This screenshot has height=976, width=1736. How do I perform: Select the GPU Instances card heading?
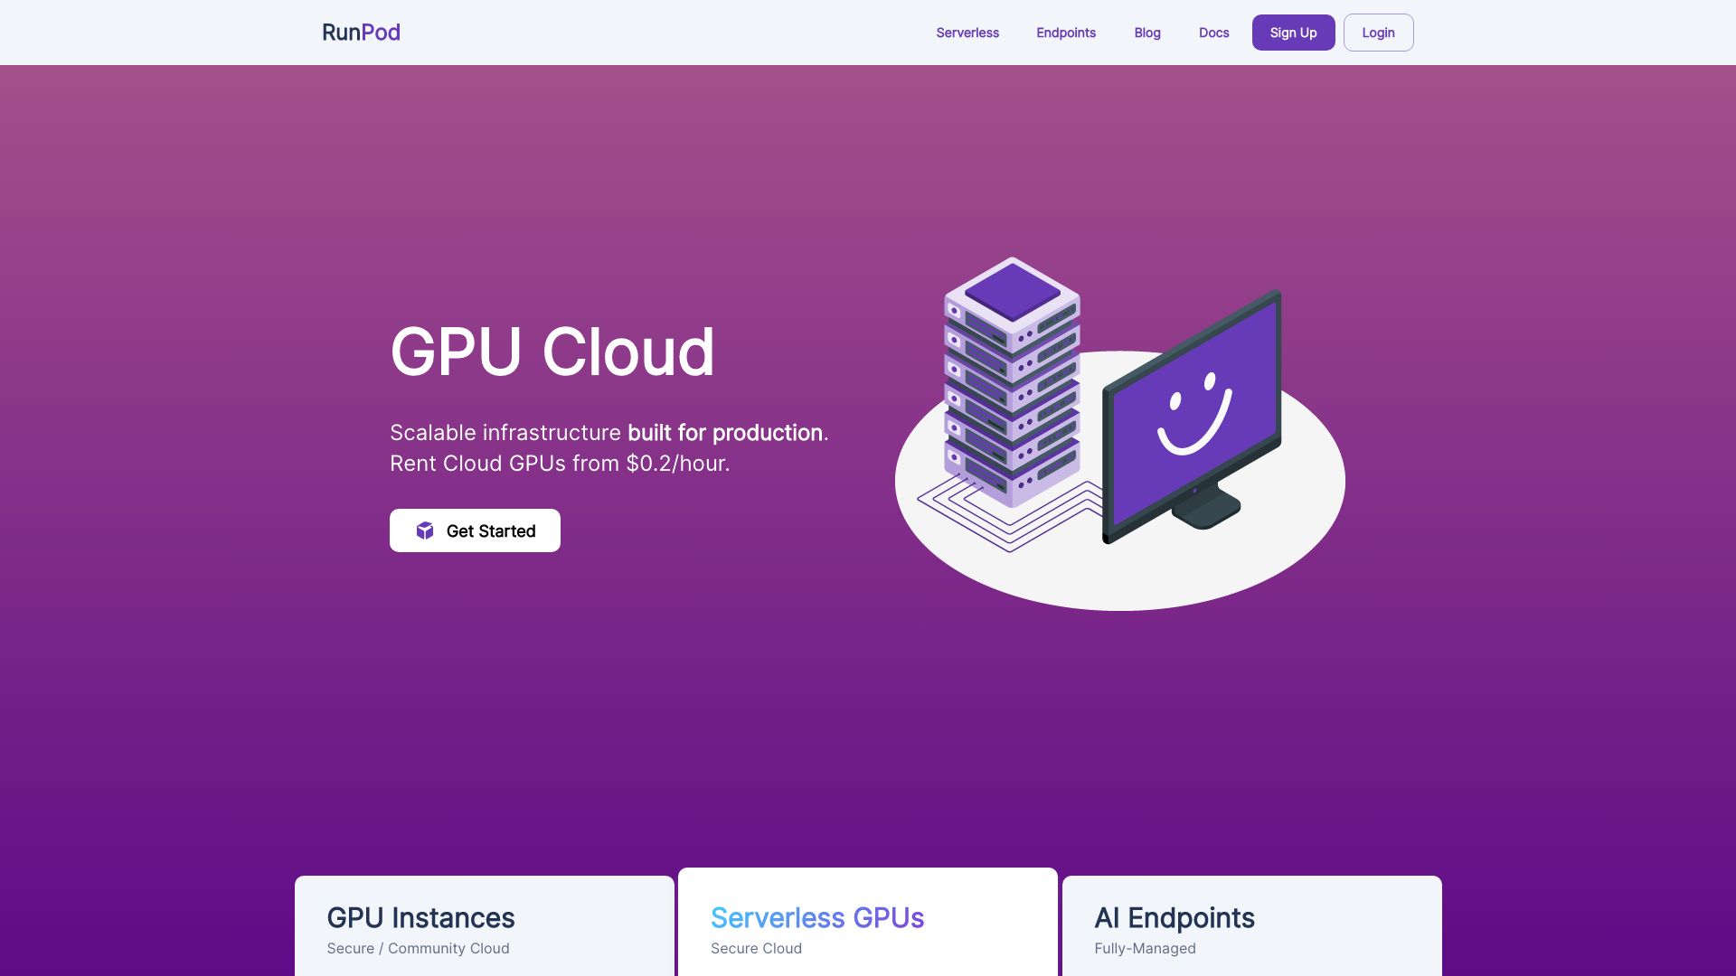(420, 917)
